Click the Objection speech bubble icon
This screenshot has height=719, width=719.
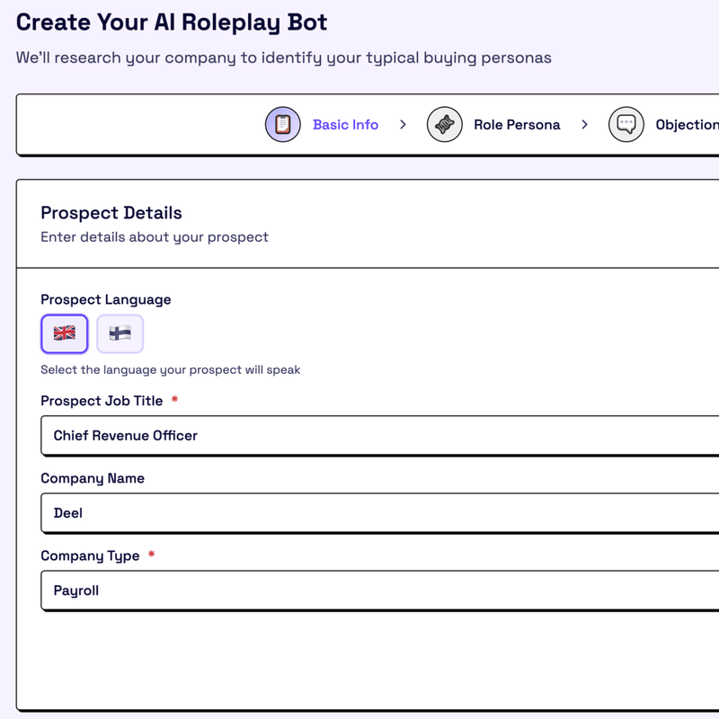click(626, 124)
